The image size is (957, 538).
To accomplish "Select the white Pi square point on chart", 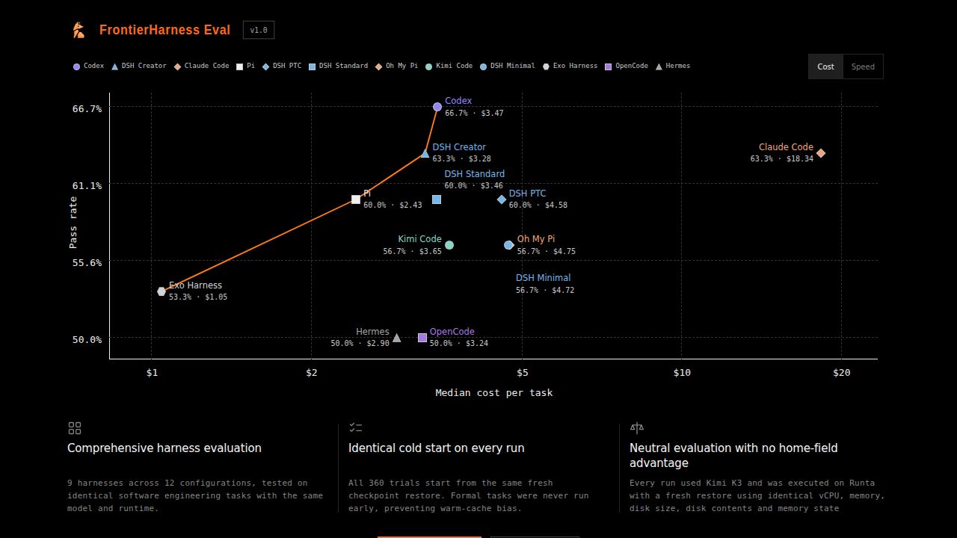I will coord(356,200).
